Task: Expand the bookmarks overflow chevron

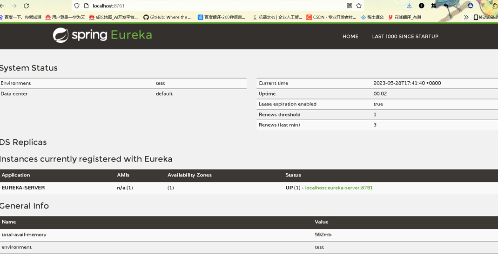Action: point(466,17)
